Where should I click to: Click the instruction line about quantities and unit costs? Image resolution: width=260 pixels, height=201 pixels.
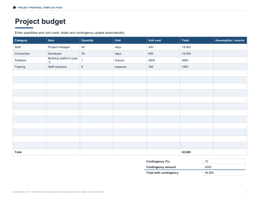click(x=70, y=33)
